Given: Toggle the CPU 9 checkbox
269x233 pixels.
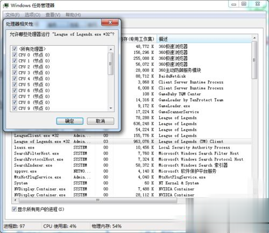Looking at the screenshot, I should pyautogui.click(x=15, y=108).
